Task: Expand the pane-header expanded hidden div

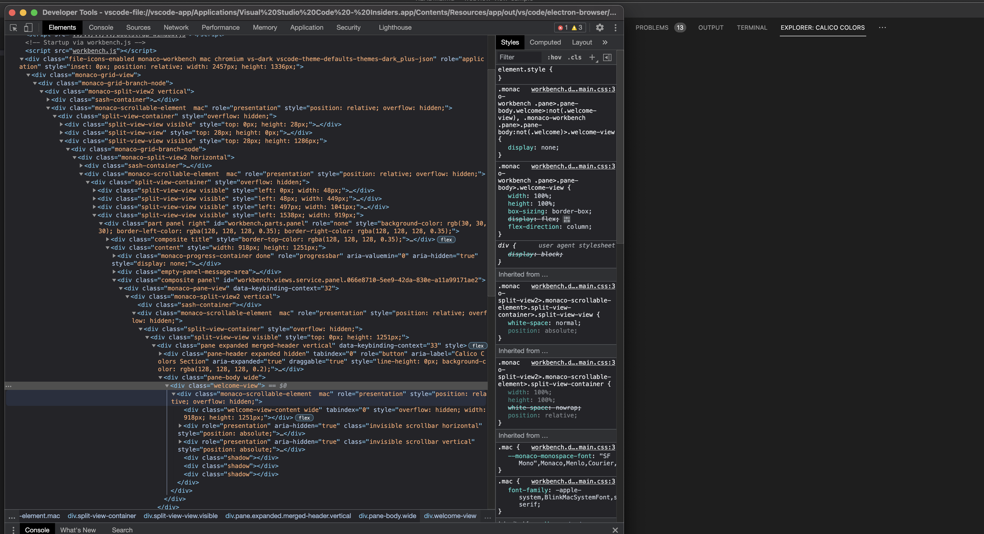Action: point(160,354)
